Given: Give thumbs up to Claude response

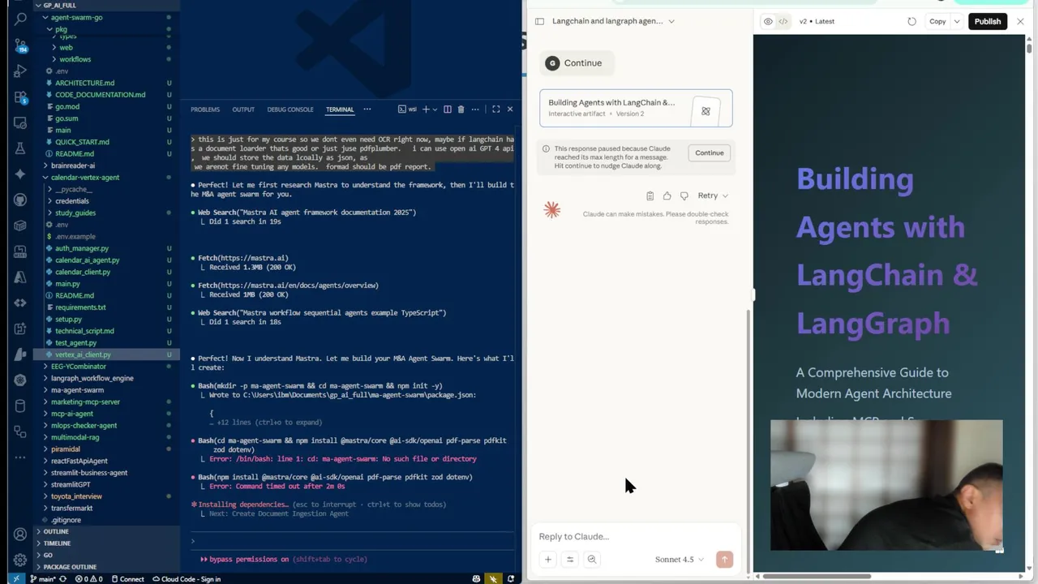Looking at the screenshot, I should tap(667, 195).
